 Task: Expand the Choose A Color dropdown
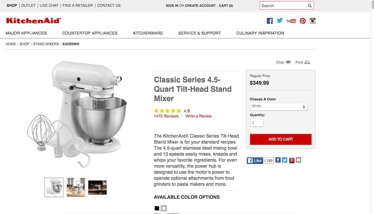279,107
